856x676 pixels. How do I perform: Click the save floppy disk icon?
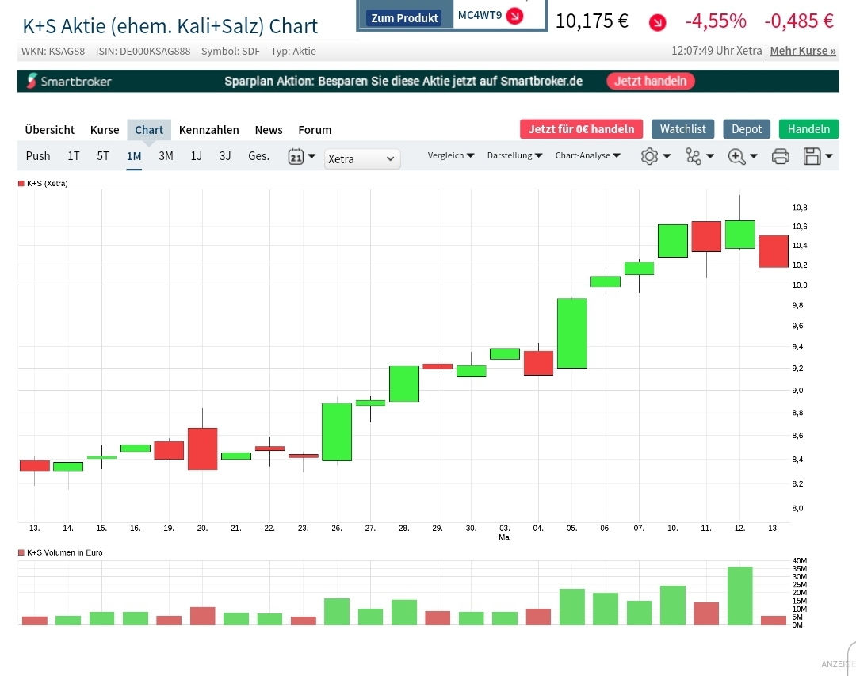click(812, 157)
